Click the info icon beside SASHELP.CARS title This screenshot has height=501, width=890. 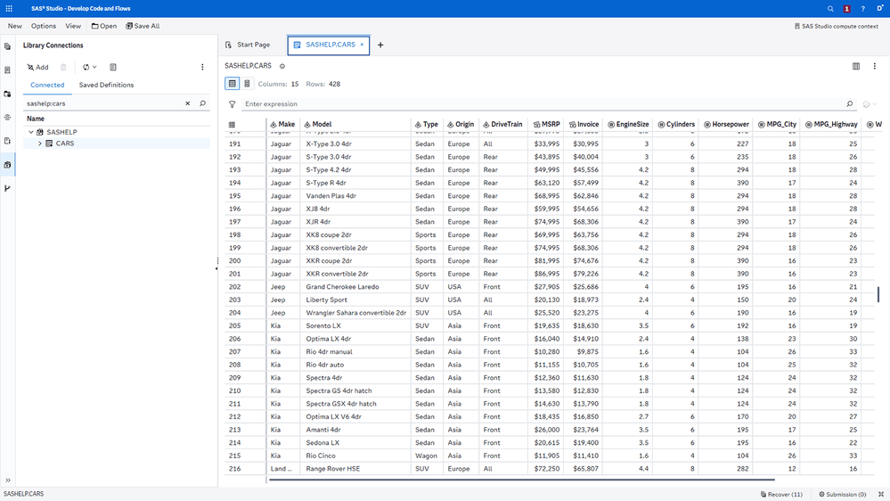point(282,66)
